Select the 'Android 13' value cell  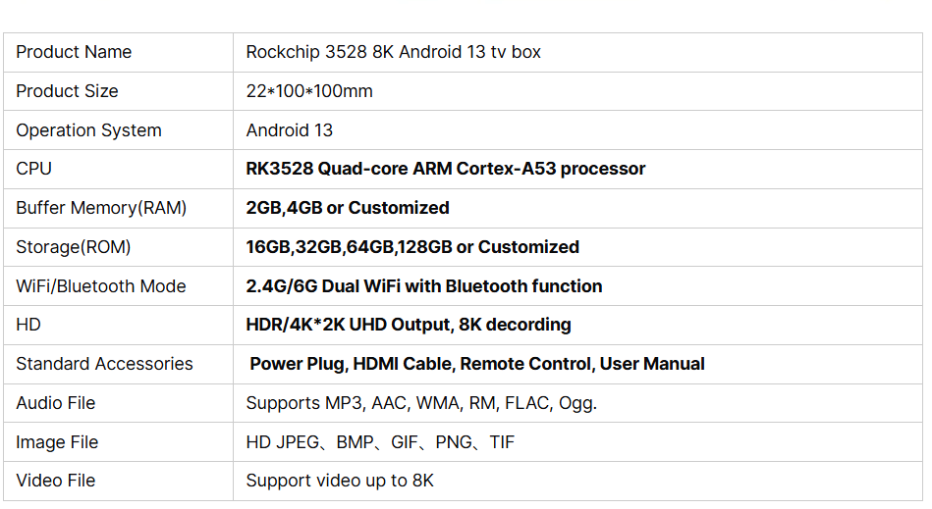click(289, 130)
